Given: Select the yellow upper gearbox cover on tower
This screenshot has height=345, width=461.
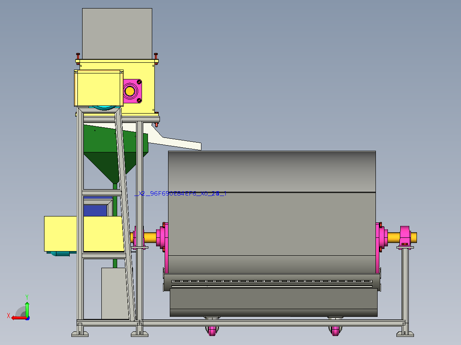Looking at the screenshot, I should 99,88.
